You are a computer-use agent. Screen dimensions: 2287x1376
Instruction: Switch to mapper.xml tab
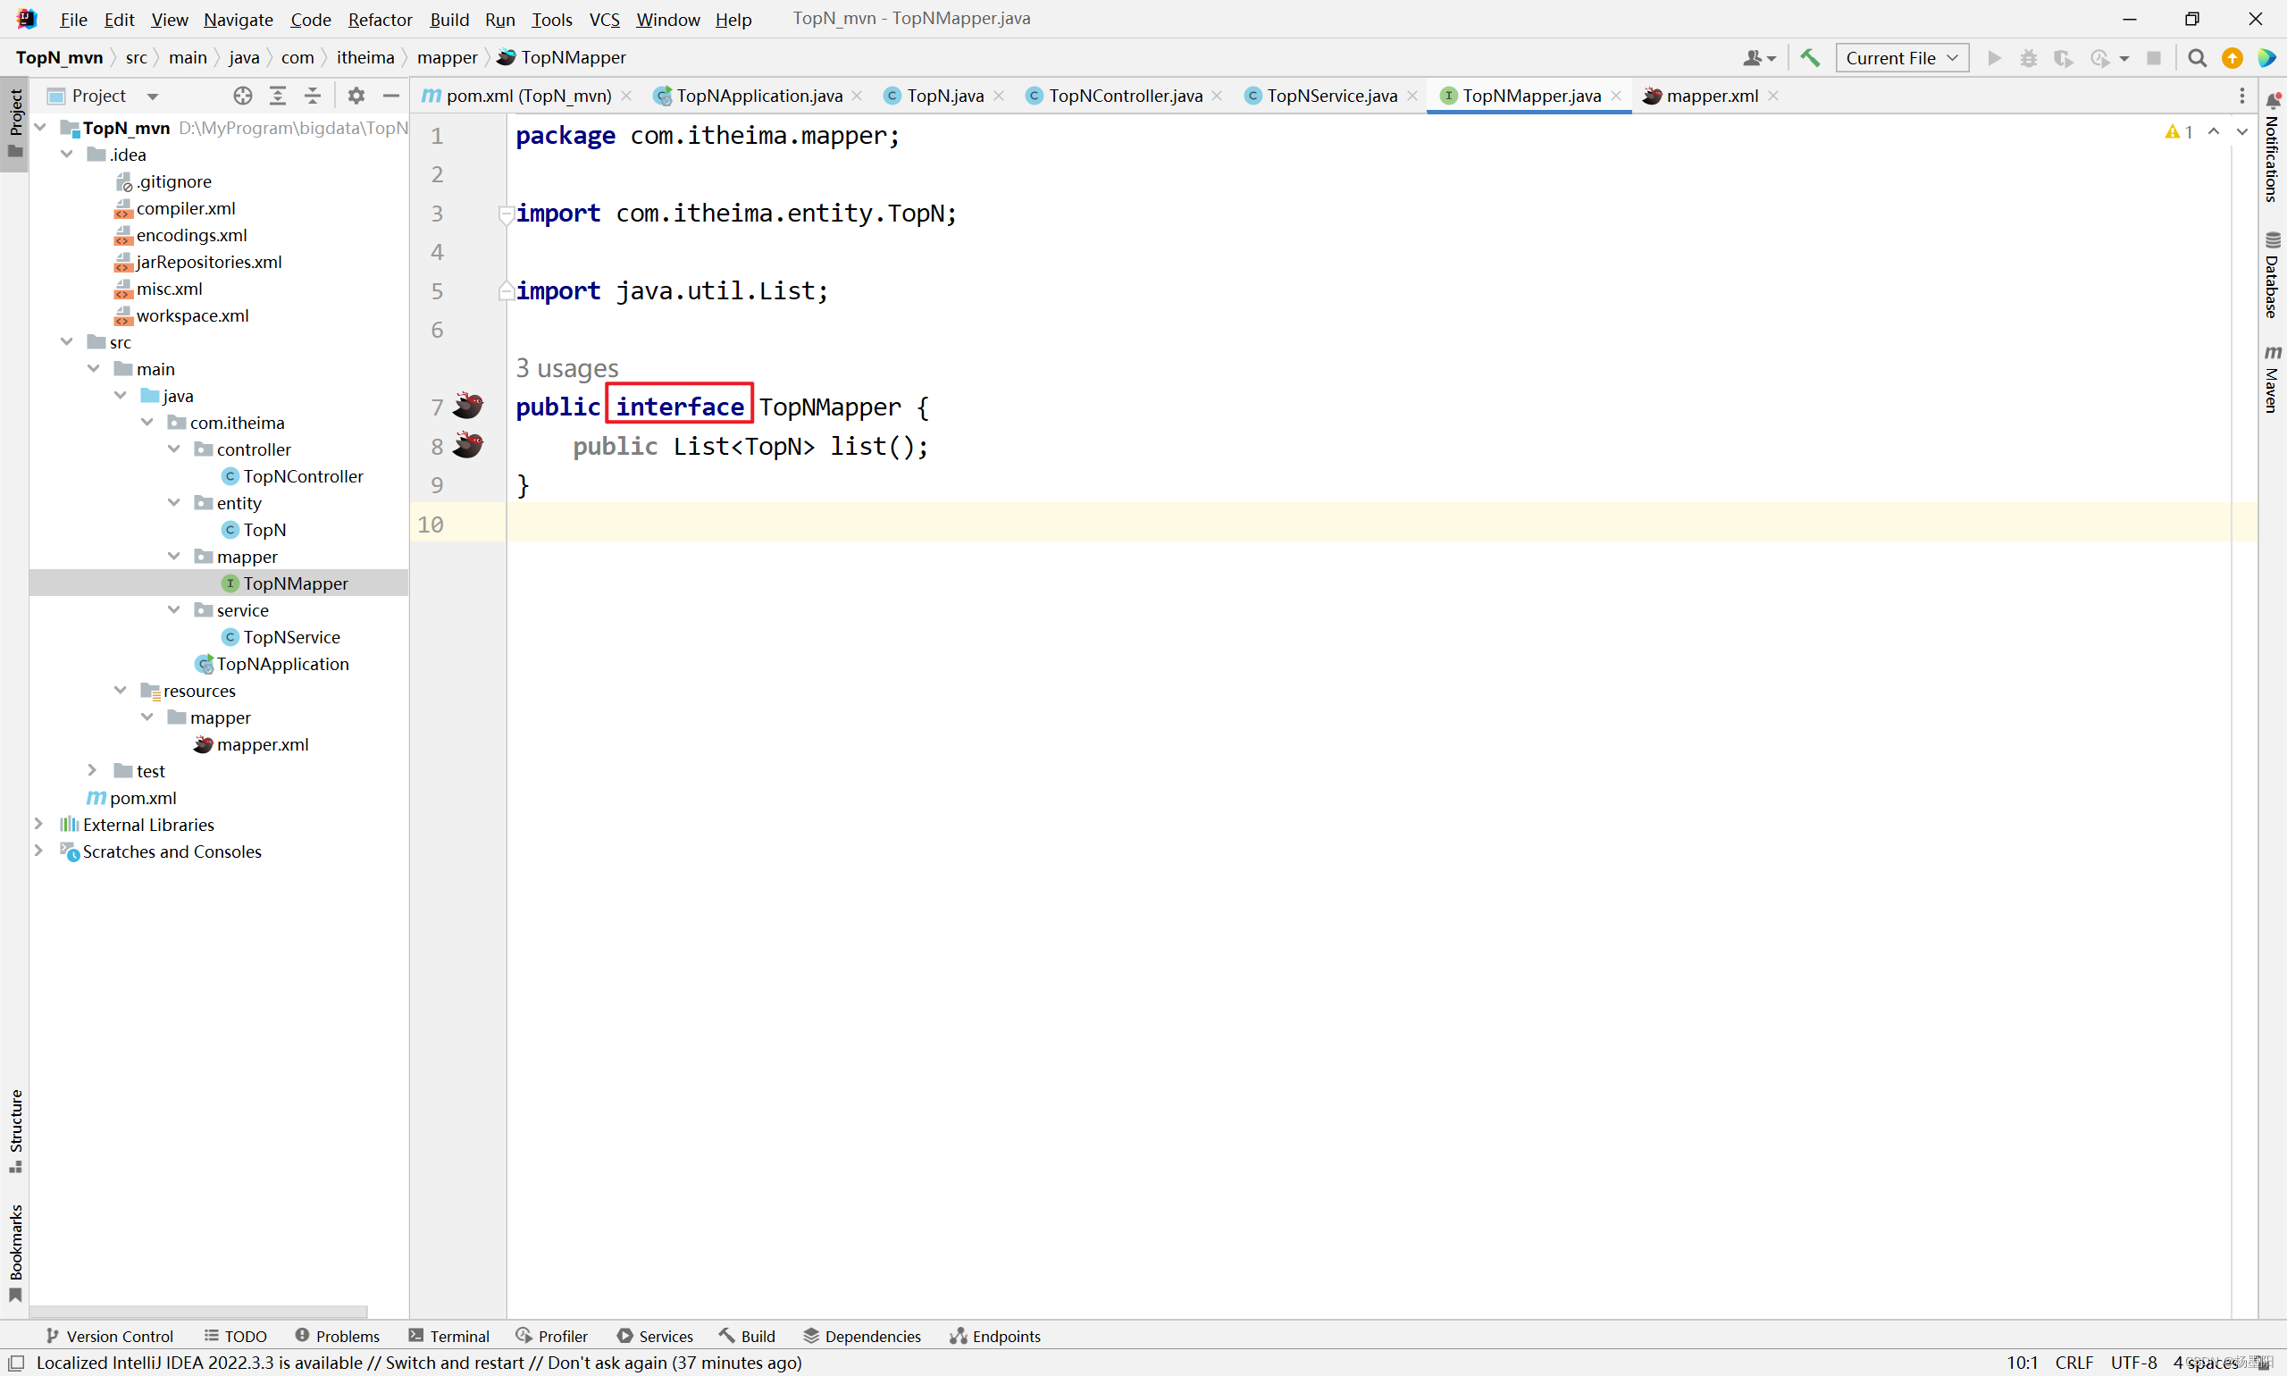(1711, 95)
